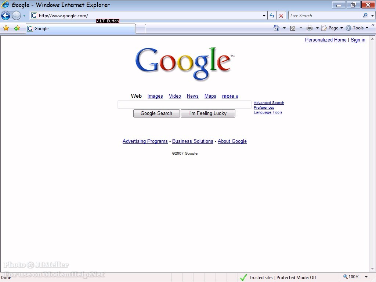
Task: Go back with the Back arrow button
Action: (6, 16)
